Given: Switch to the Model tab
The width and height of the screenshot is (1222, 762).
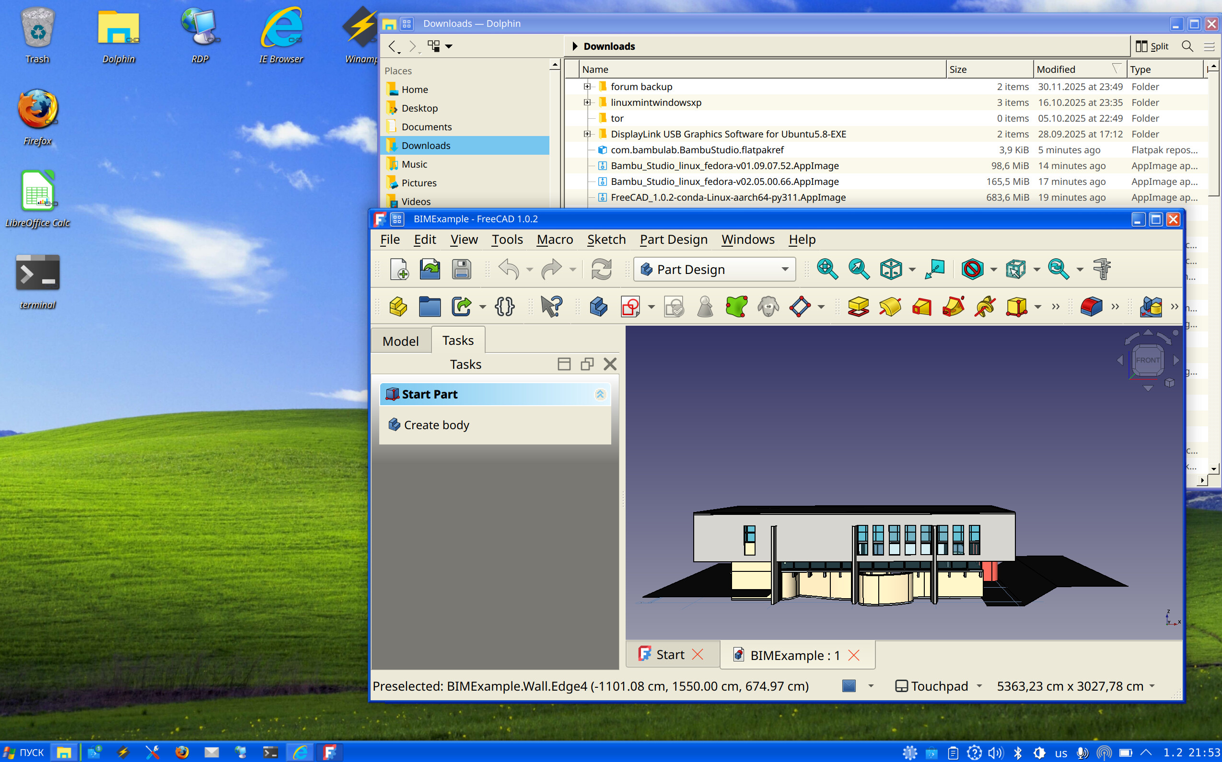Looking at the screenshot, I should 400,341.
